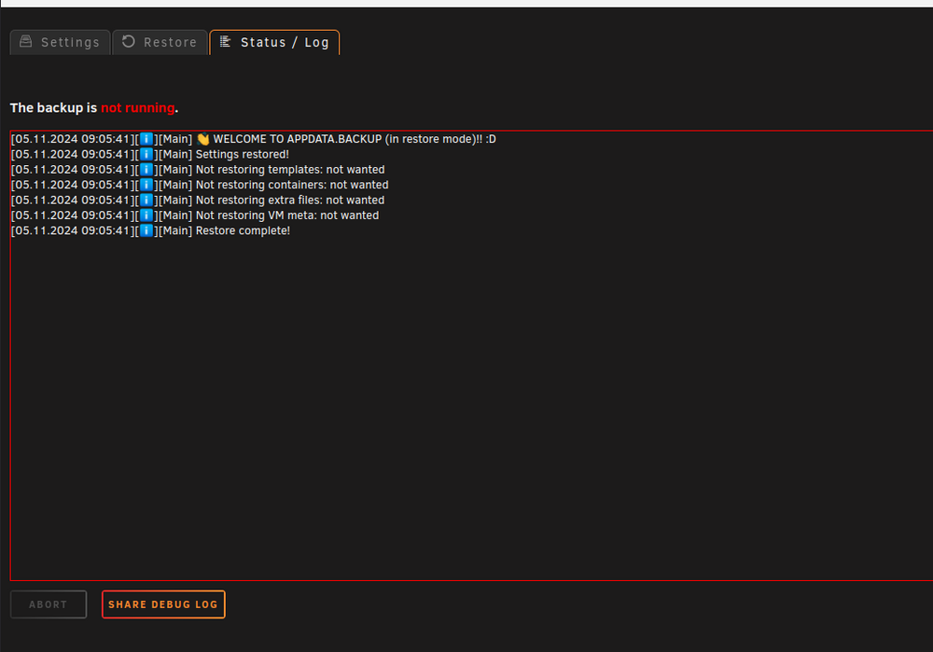
Task: Click the Restore tab circular arrow icon
Action: click(129, 41)
